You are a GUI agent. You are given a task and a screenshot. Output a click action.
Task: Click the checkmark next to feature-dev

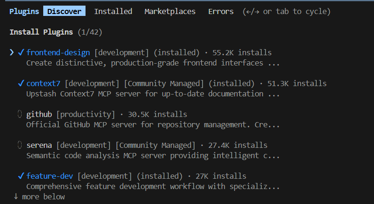tap(21, 176)
